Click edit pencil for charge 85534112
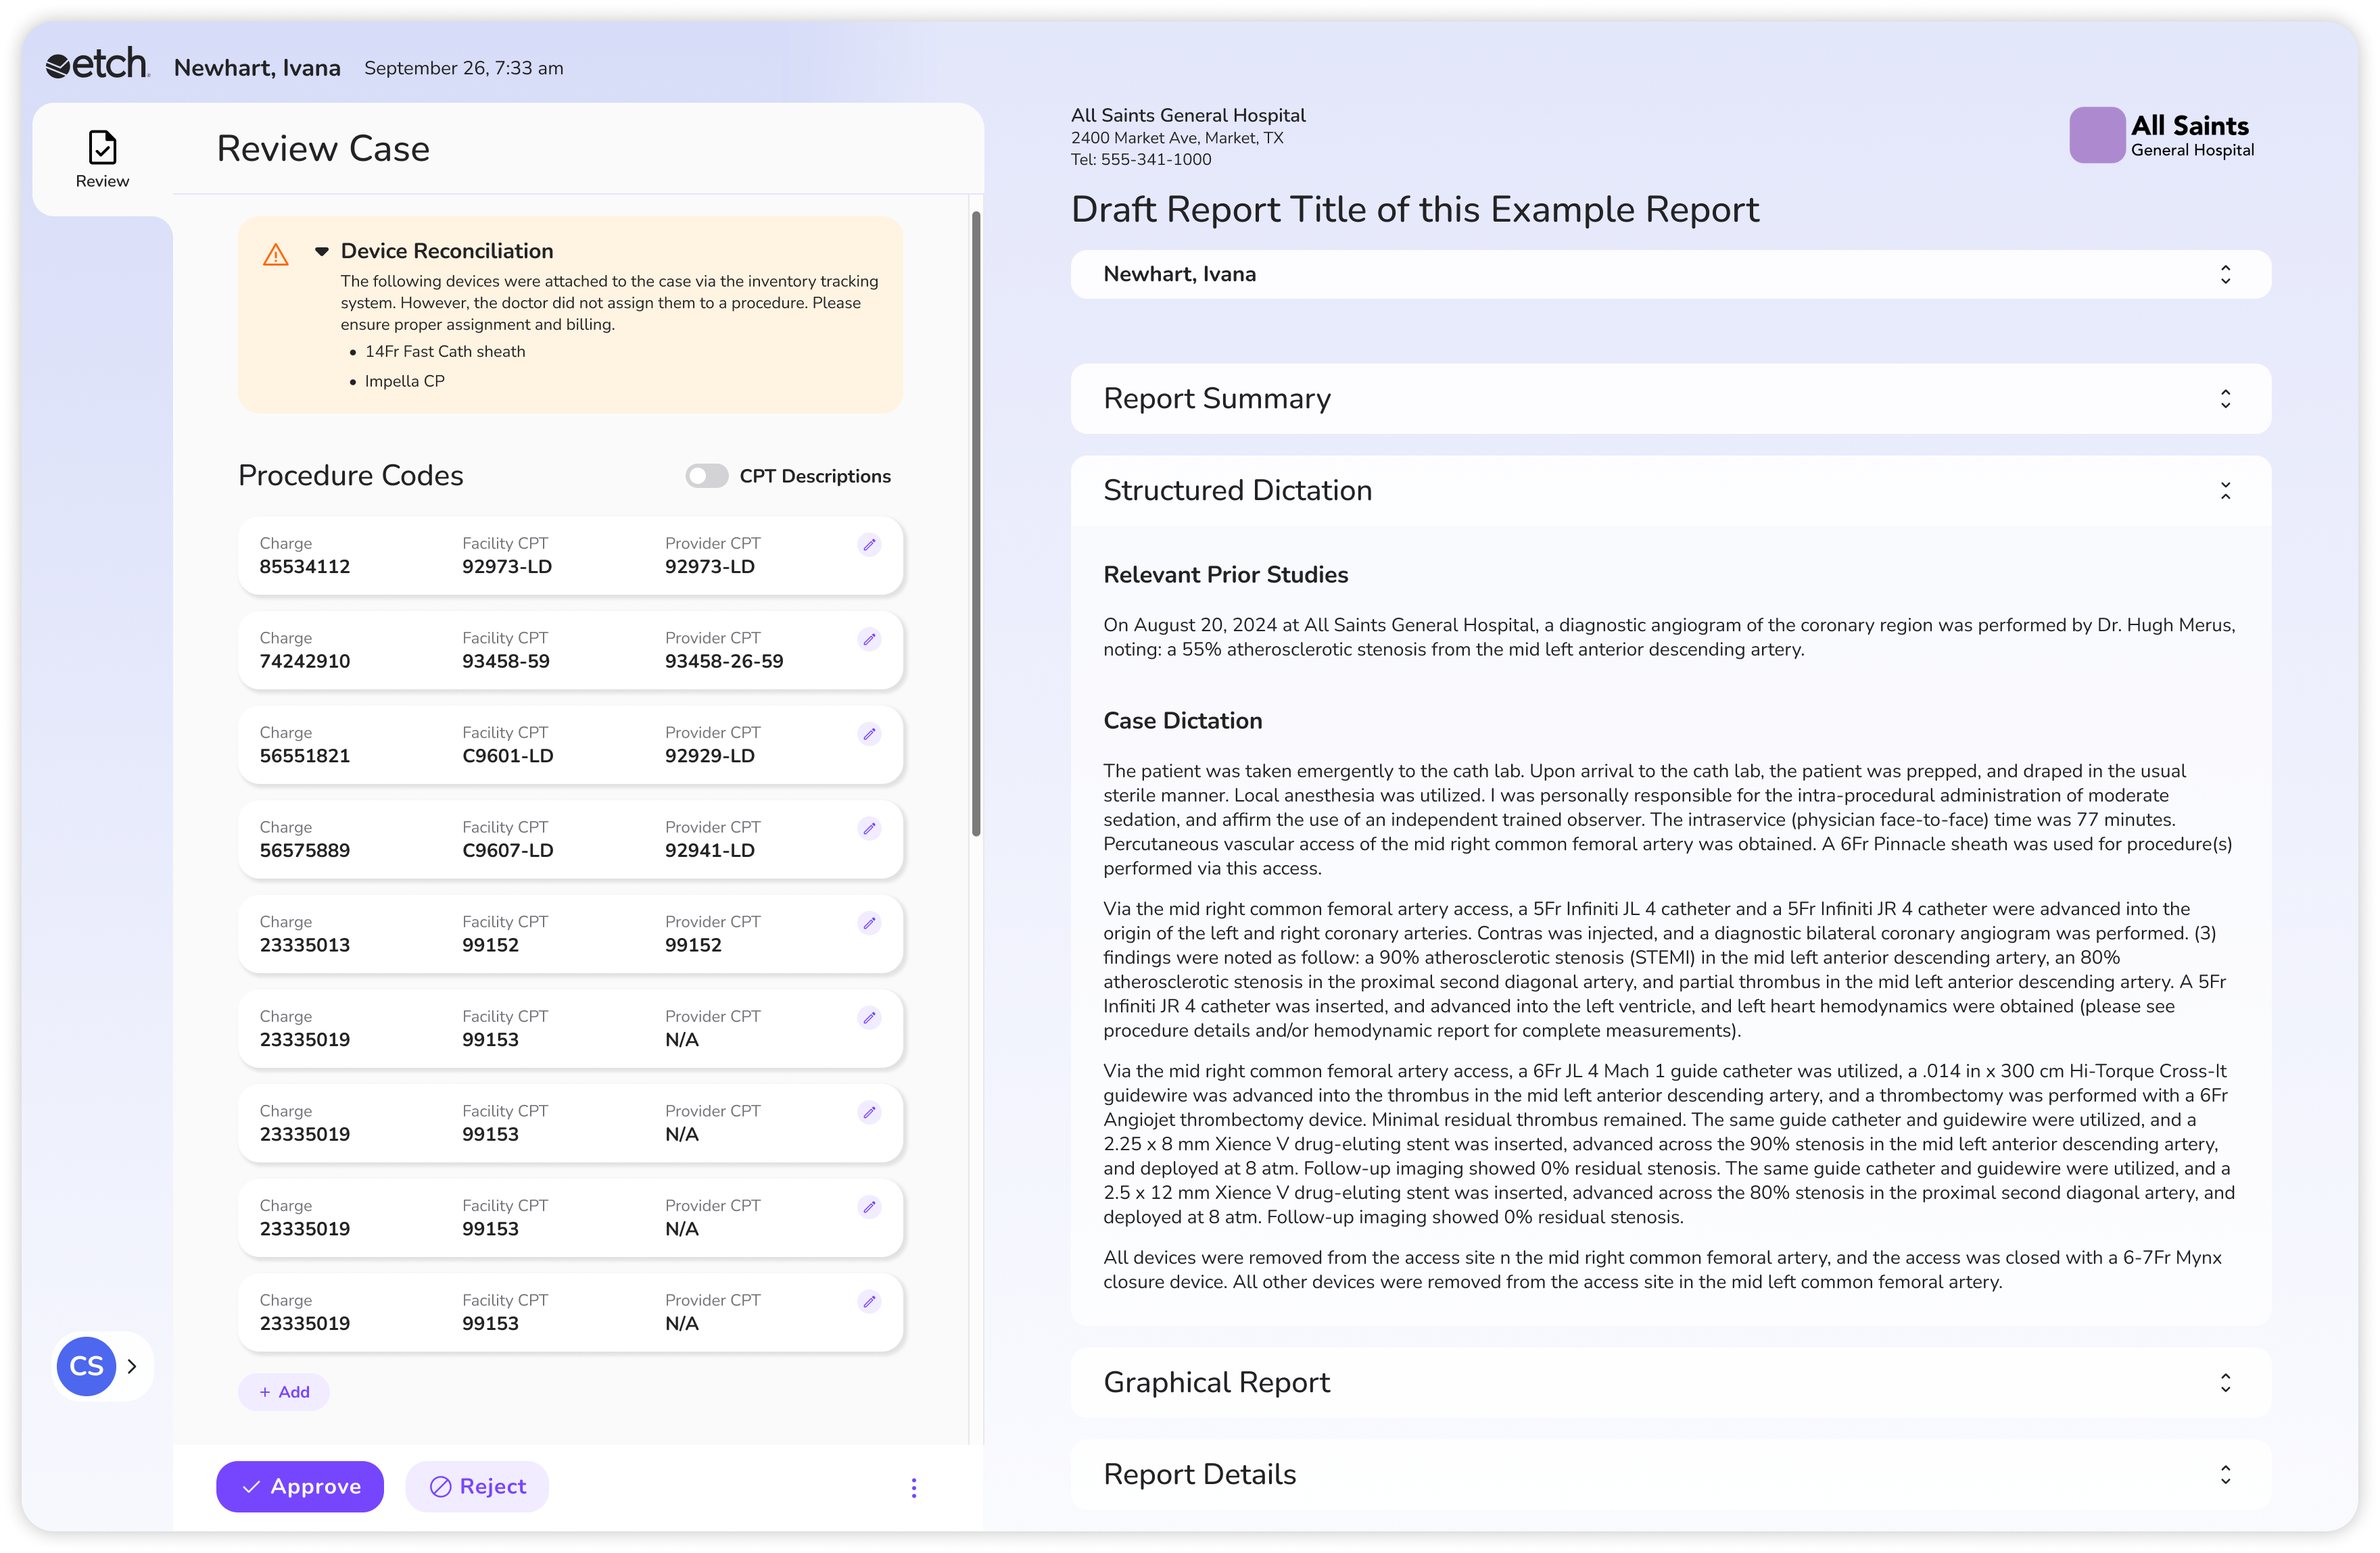Viewport: 2380px width, 1553px height. pyautogui.click(x=869, y=545)
